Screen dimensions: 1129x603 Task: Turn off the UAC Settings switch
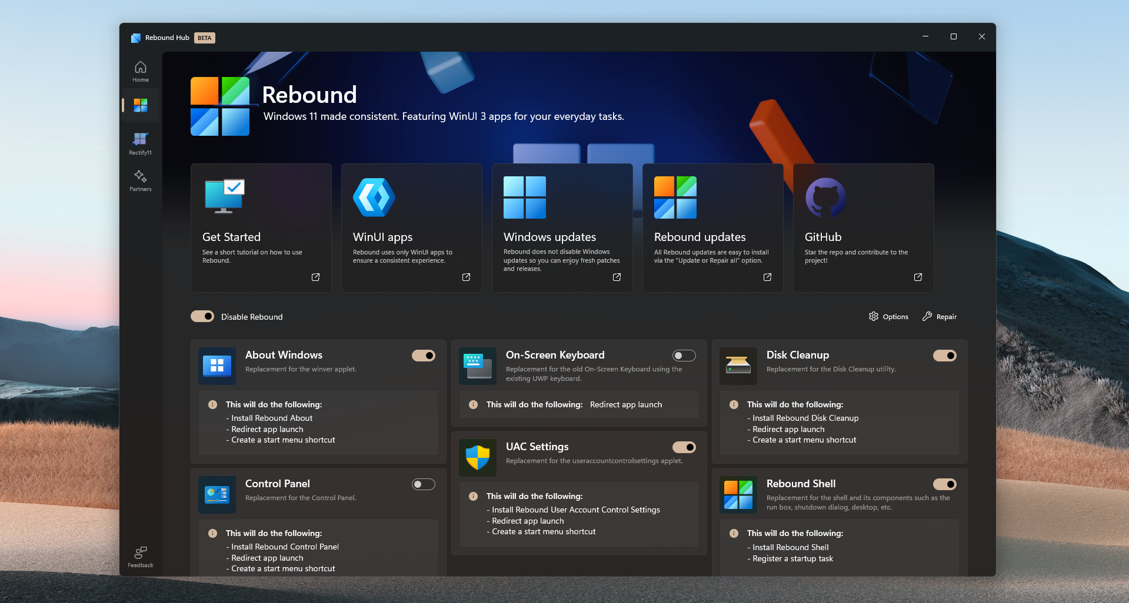click(x=684, y=447)
